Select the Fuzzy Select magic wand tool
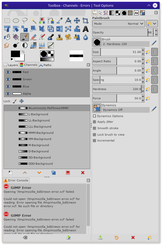 click(33, 21)
